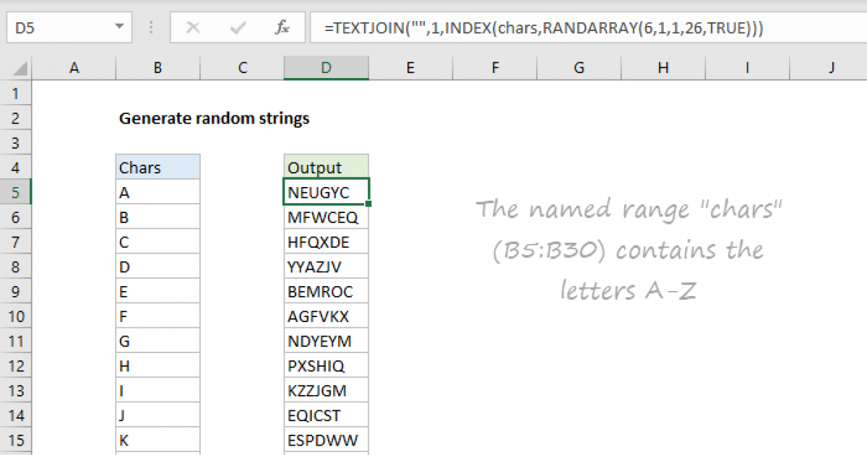Select cell containing MFWCEQ
Viewport: 867px width, 455px height.
pos(327,217)
